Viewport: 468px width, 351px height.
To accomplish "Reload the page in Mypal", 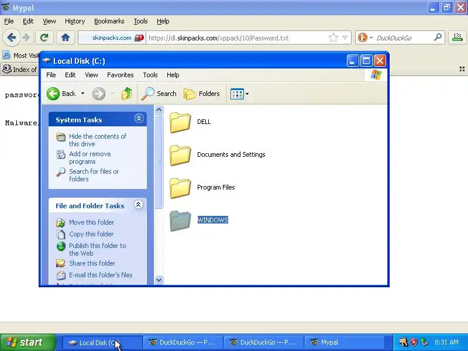I will click(x=44, y=37).
